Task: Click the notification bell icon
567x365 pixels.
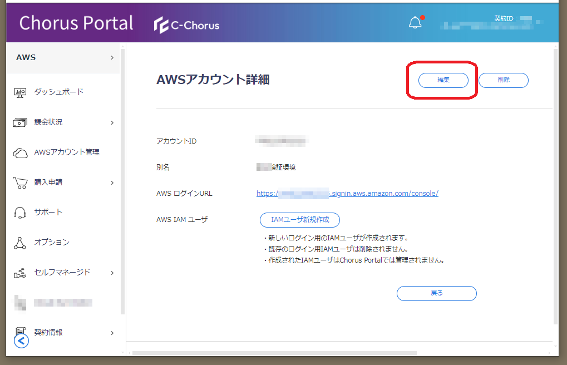Action: [415, 23]
